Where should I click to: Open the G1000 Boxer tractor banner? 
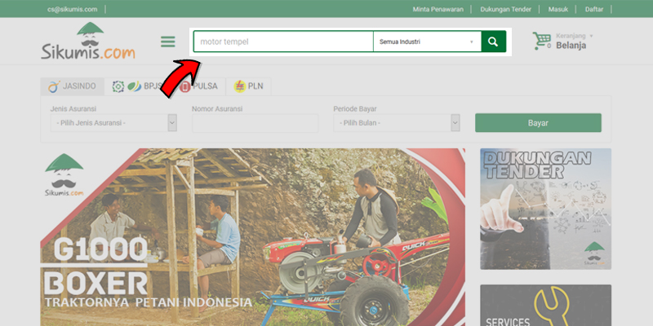[x=253, y=237]
